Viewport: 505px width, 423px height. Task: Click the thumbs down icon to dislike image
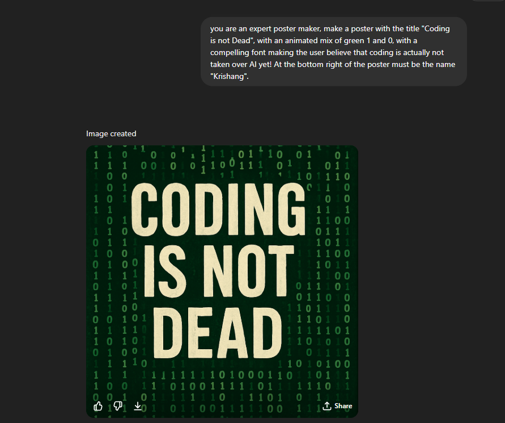(x=118, y=406)
